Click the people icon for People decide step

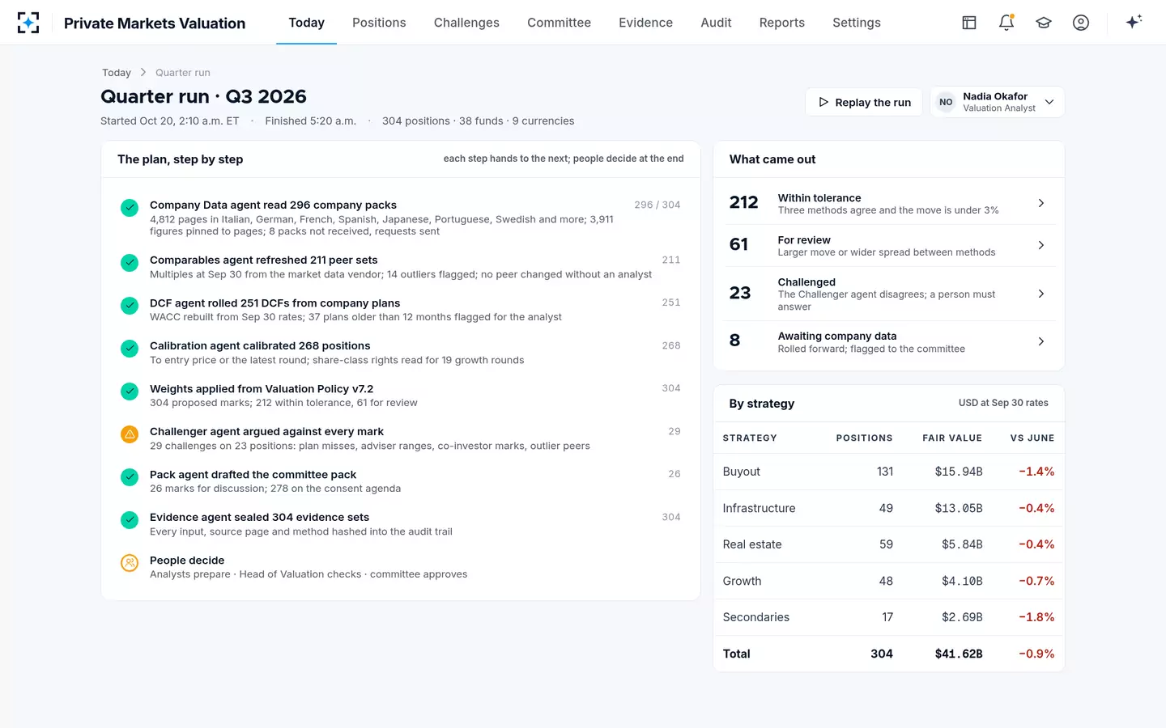pos(130,563)
